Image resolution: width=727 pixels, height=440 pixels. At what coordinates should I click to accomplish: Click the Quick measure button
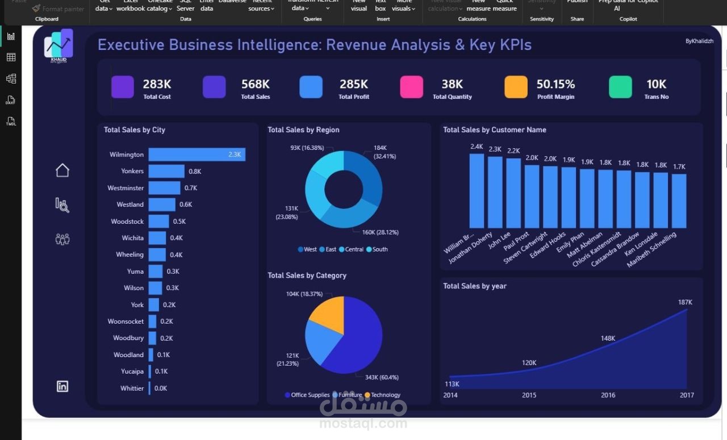[x=504, y=7]
